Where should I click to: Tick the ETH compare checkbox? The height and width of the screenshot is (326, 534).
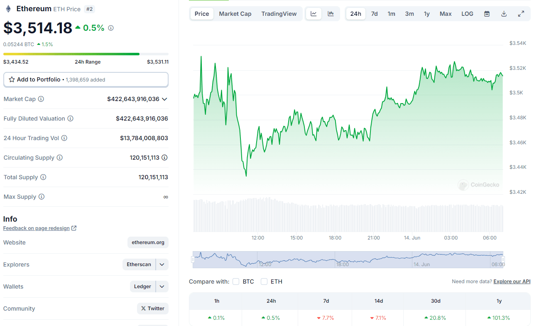point(264,282)
